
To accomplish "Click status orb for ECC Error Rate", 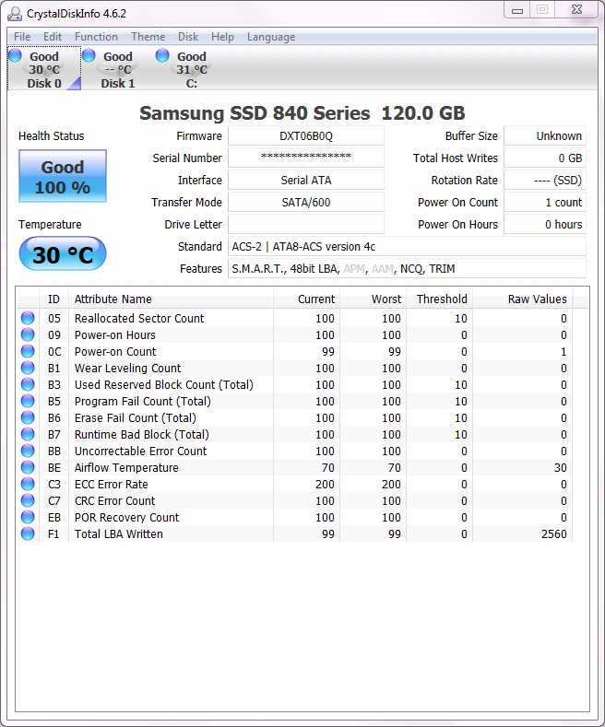I will (x=28, y=484).
